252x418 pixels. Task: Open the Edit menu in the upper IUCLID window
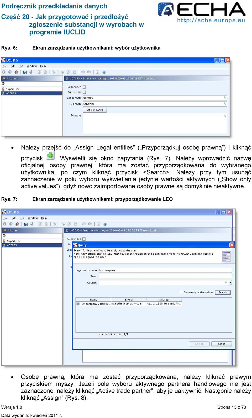(x=13, y=66)
